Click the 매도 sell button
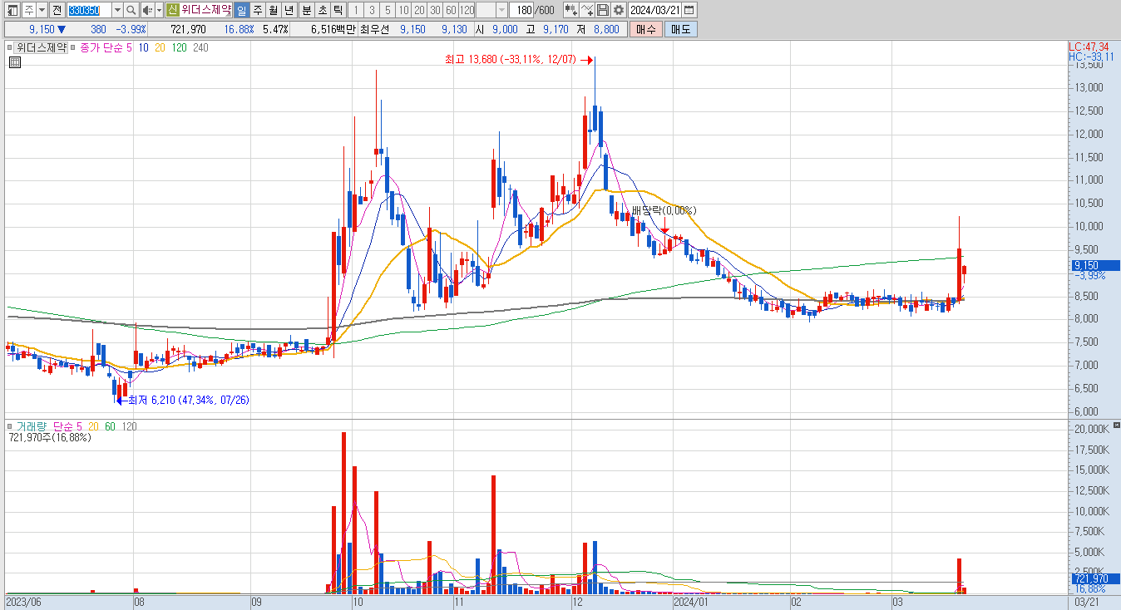The height and width of the screenshot is (610, 1121). (x=681, y=29)
